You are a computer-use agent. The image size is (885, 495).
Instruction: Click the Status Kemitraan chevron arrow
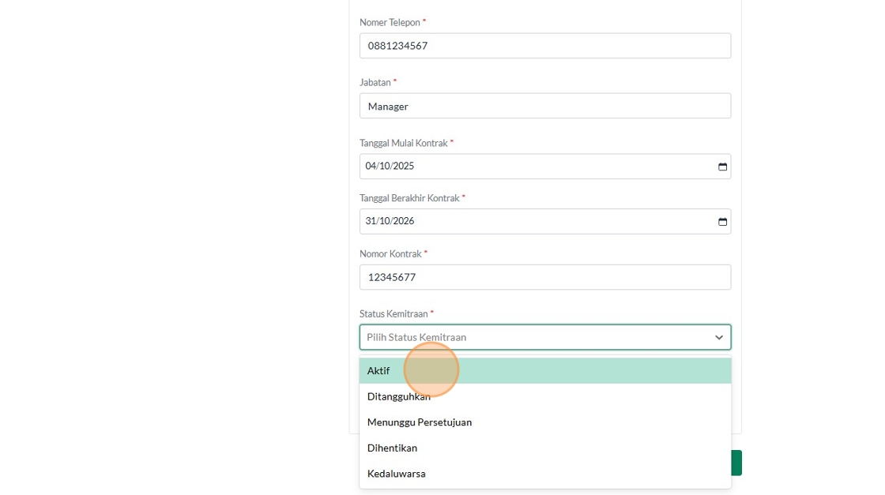point(719,337)
